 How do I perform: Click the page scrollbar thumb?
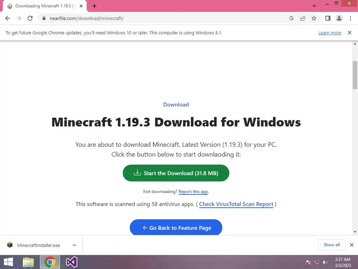[x=355, y=75]
